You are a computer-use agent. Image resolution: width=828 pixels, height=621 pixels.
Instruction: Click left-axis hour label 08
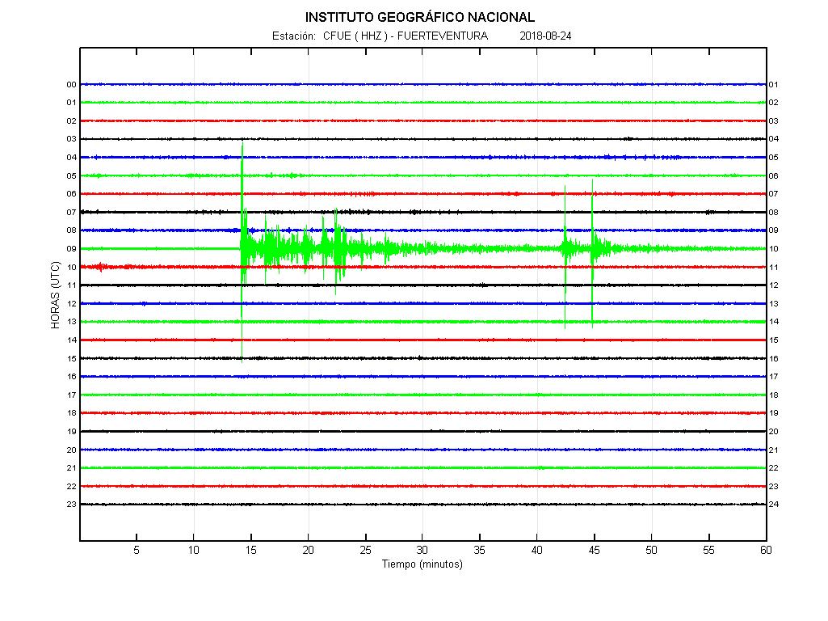tap(71, 230)
